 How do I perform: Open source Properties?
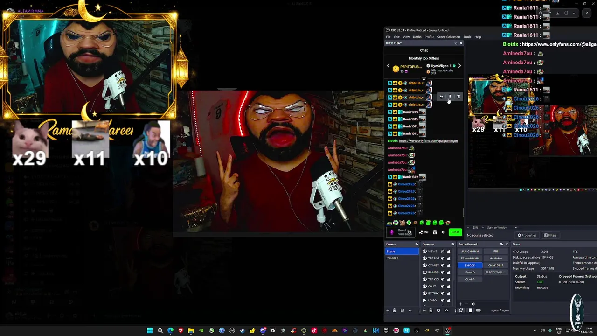point(527,235)
